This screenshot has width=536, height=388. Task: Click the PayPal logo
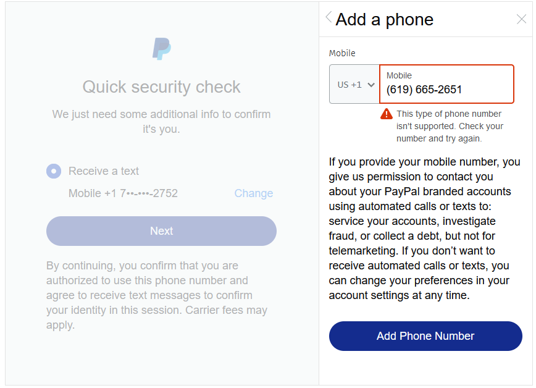click(161, 49)
